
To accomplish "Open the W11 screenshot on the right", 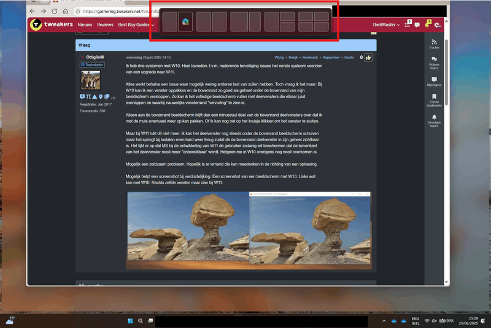I will coord(310,228).
